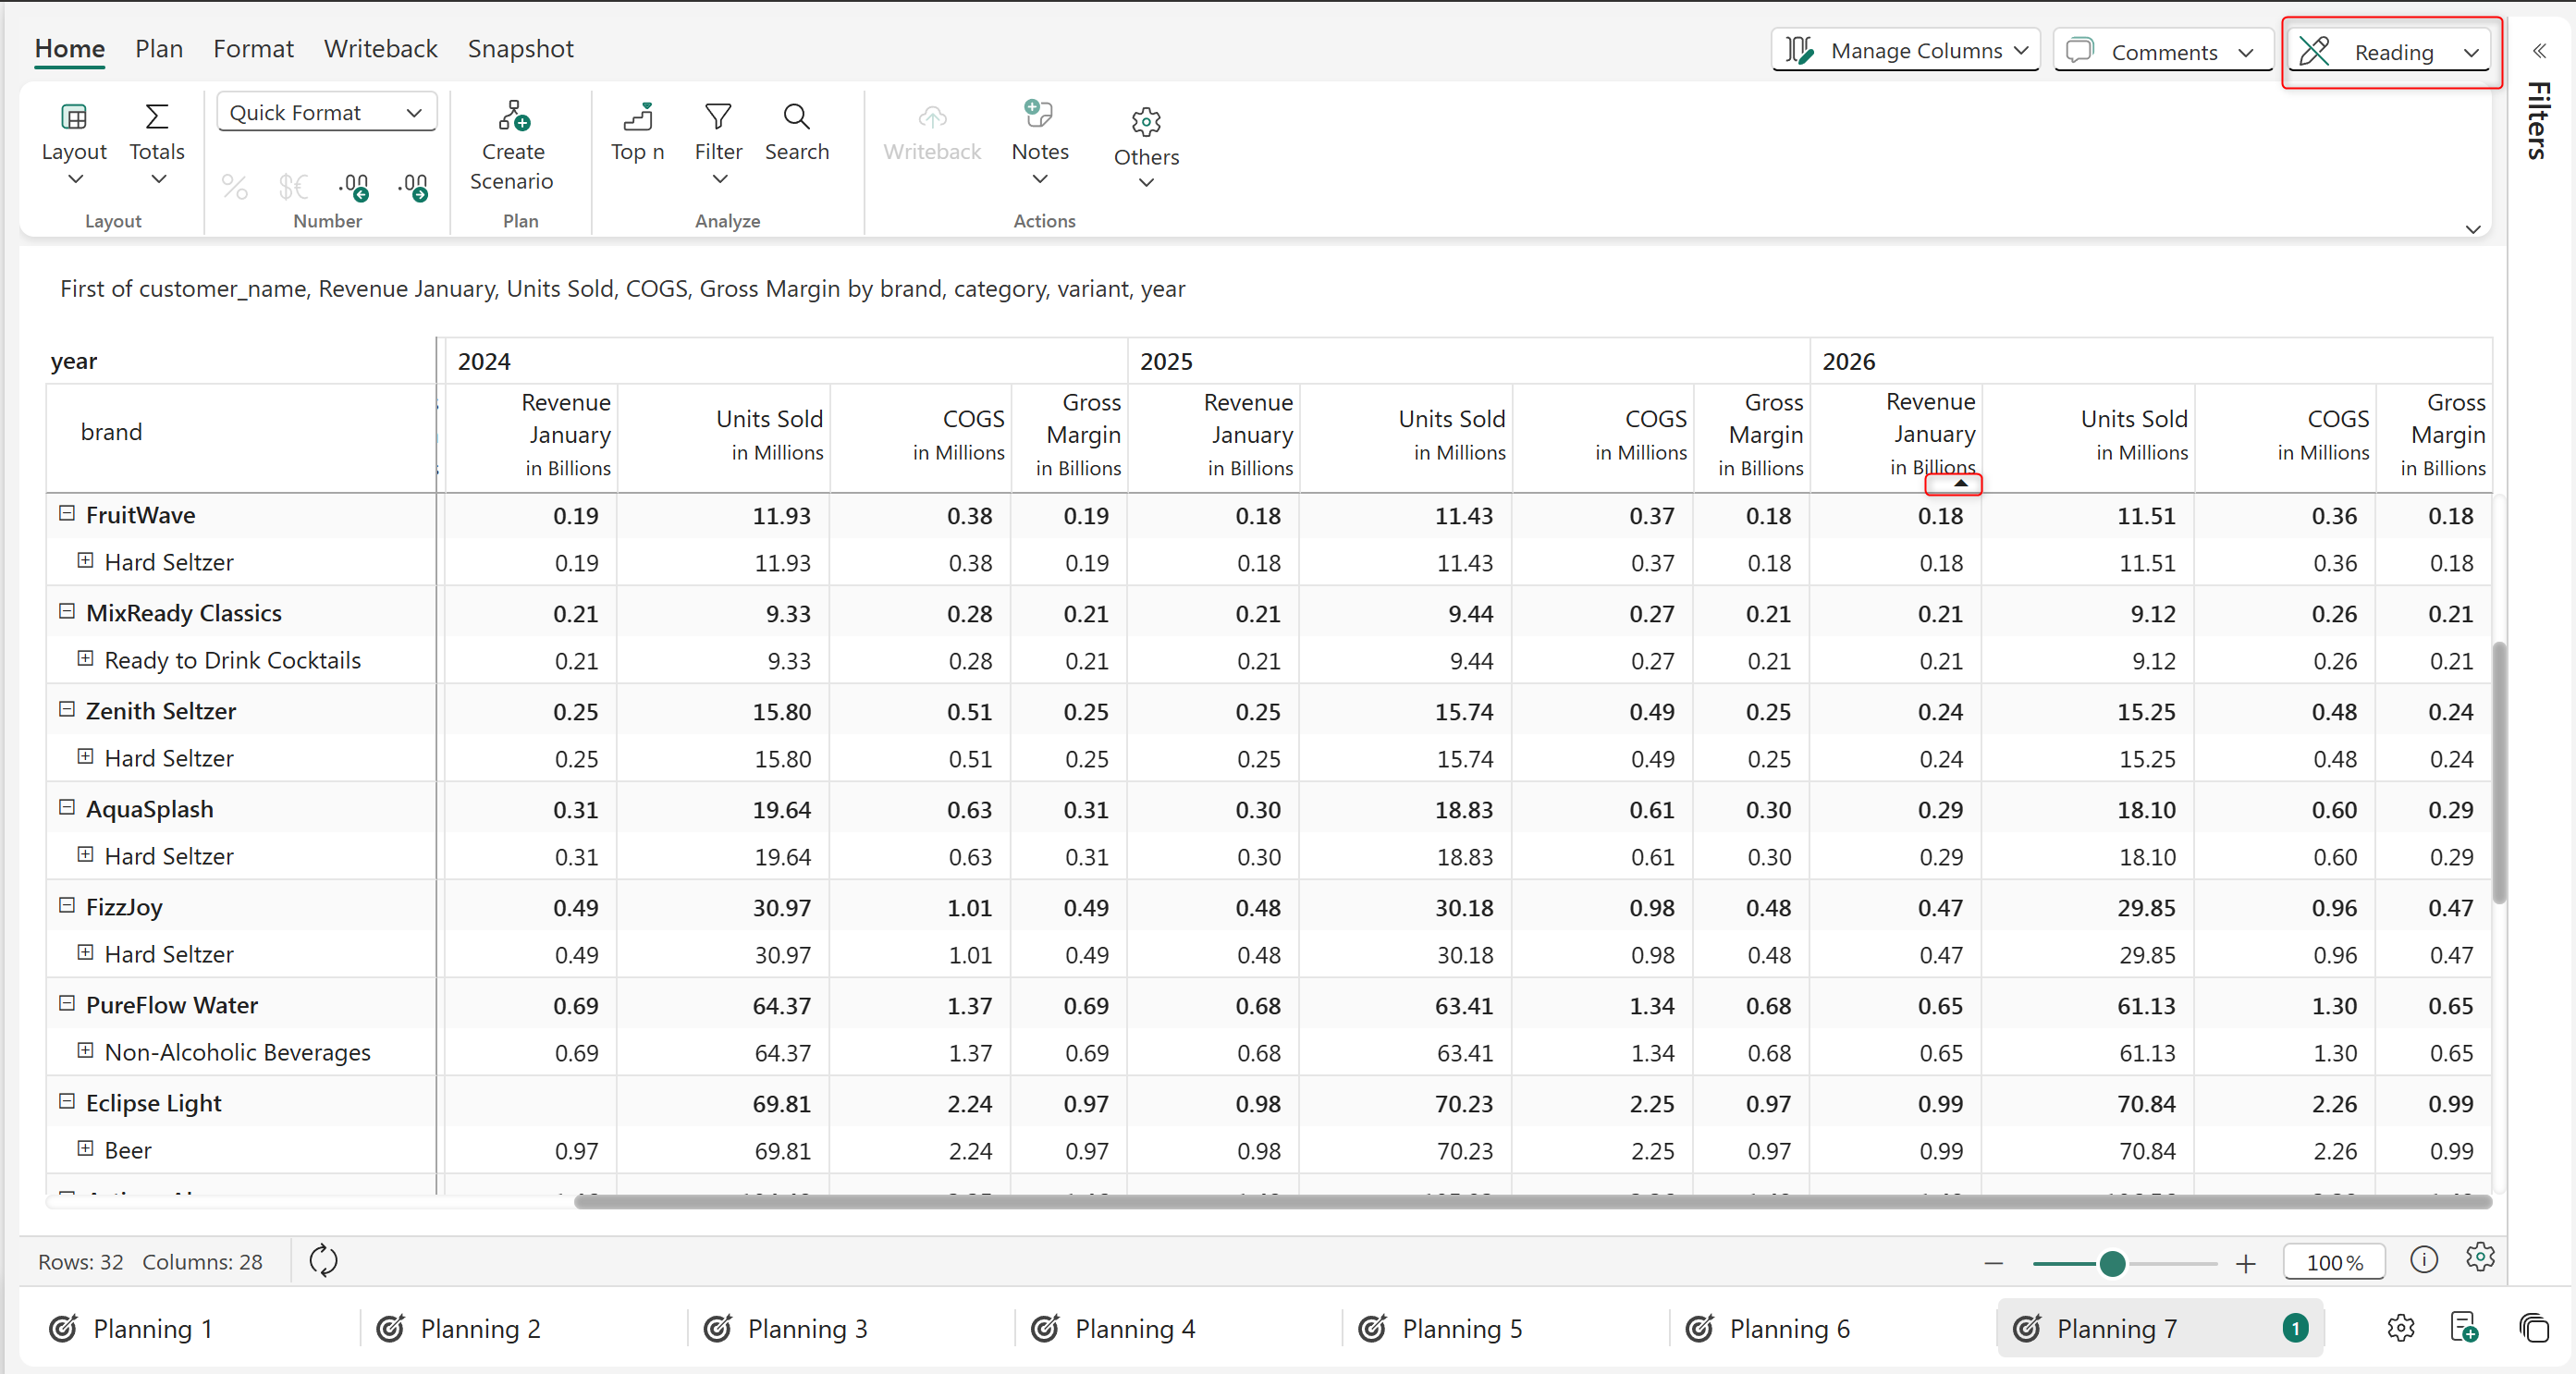Open the Manage Columns dropdown
The image size is (2576, 1374).
pos(1906,51)
